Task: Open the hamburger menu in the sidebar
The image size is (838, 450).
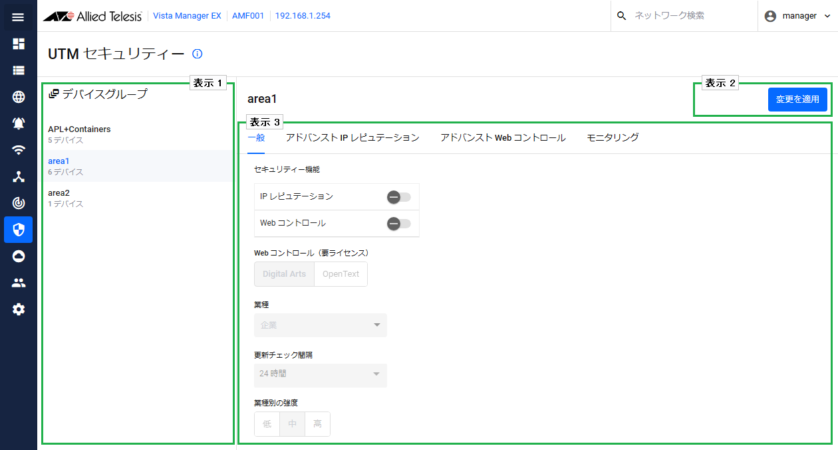Action: tap(18, 17)
